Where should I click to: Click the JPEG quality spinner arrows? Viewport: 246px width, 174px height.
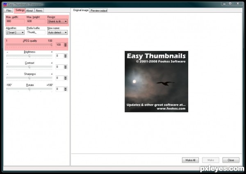[x=66, y=45]
